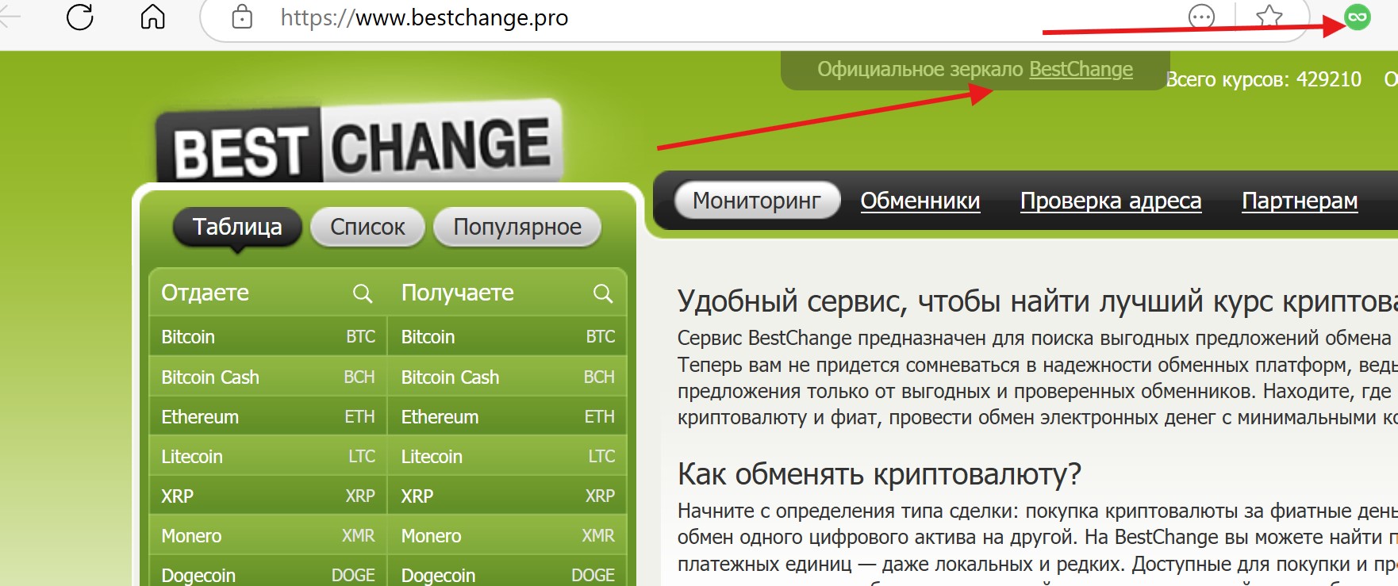Reload the page with the refresh icon

(80, 17)
